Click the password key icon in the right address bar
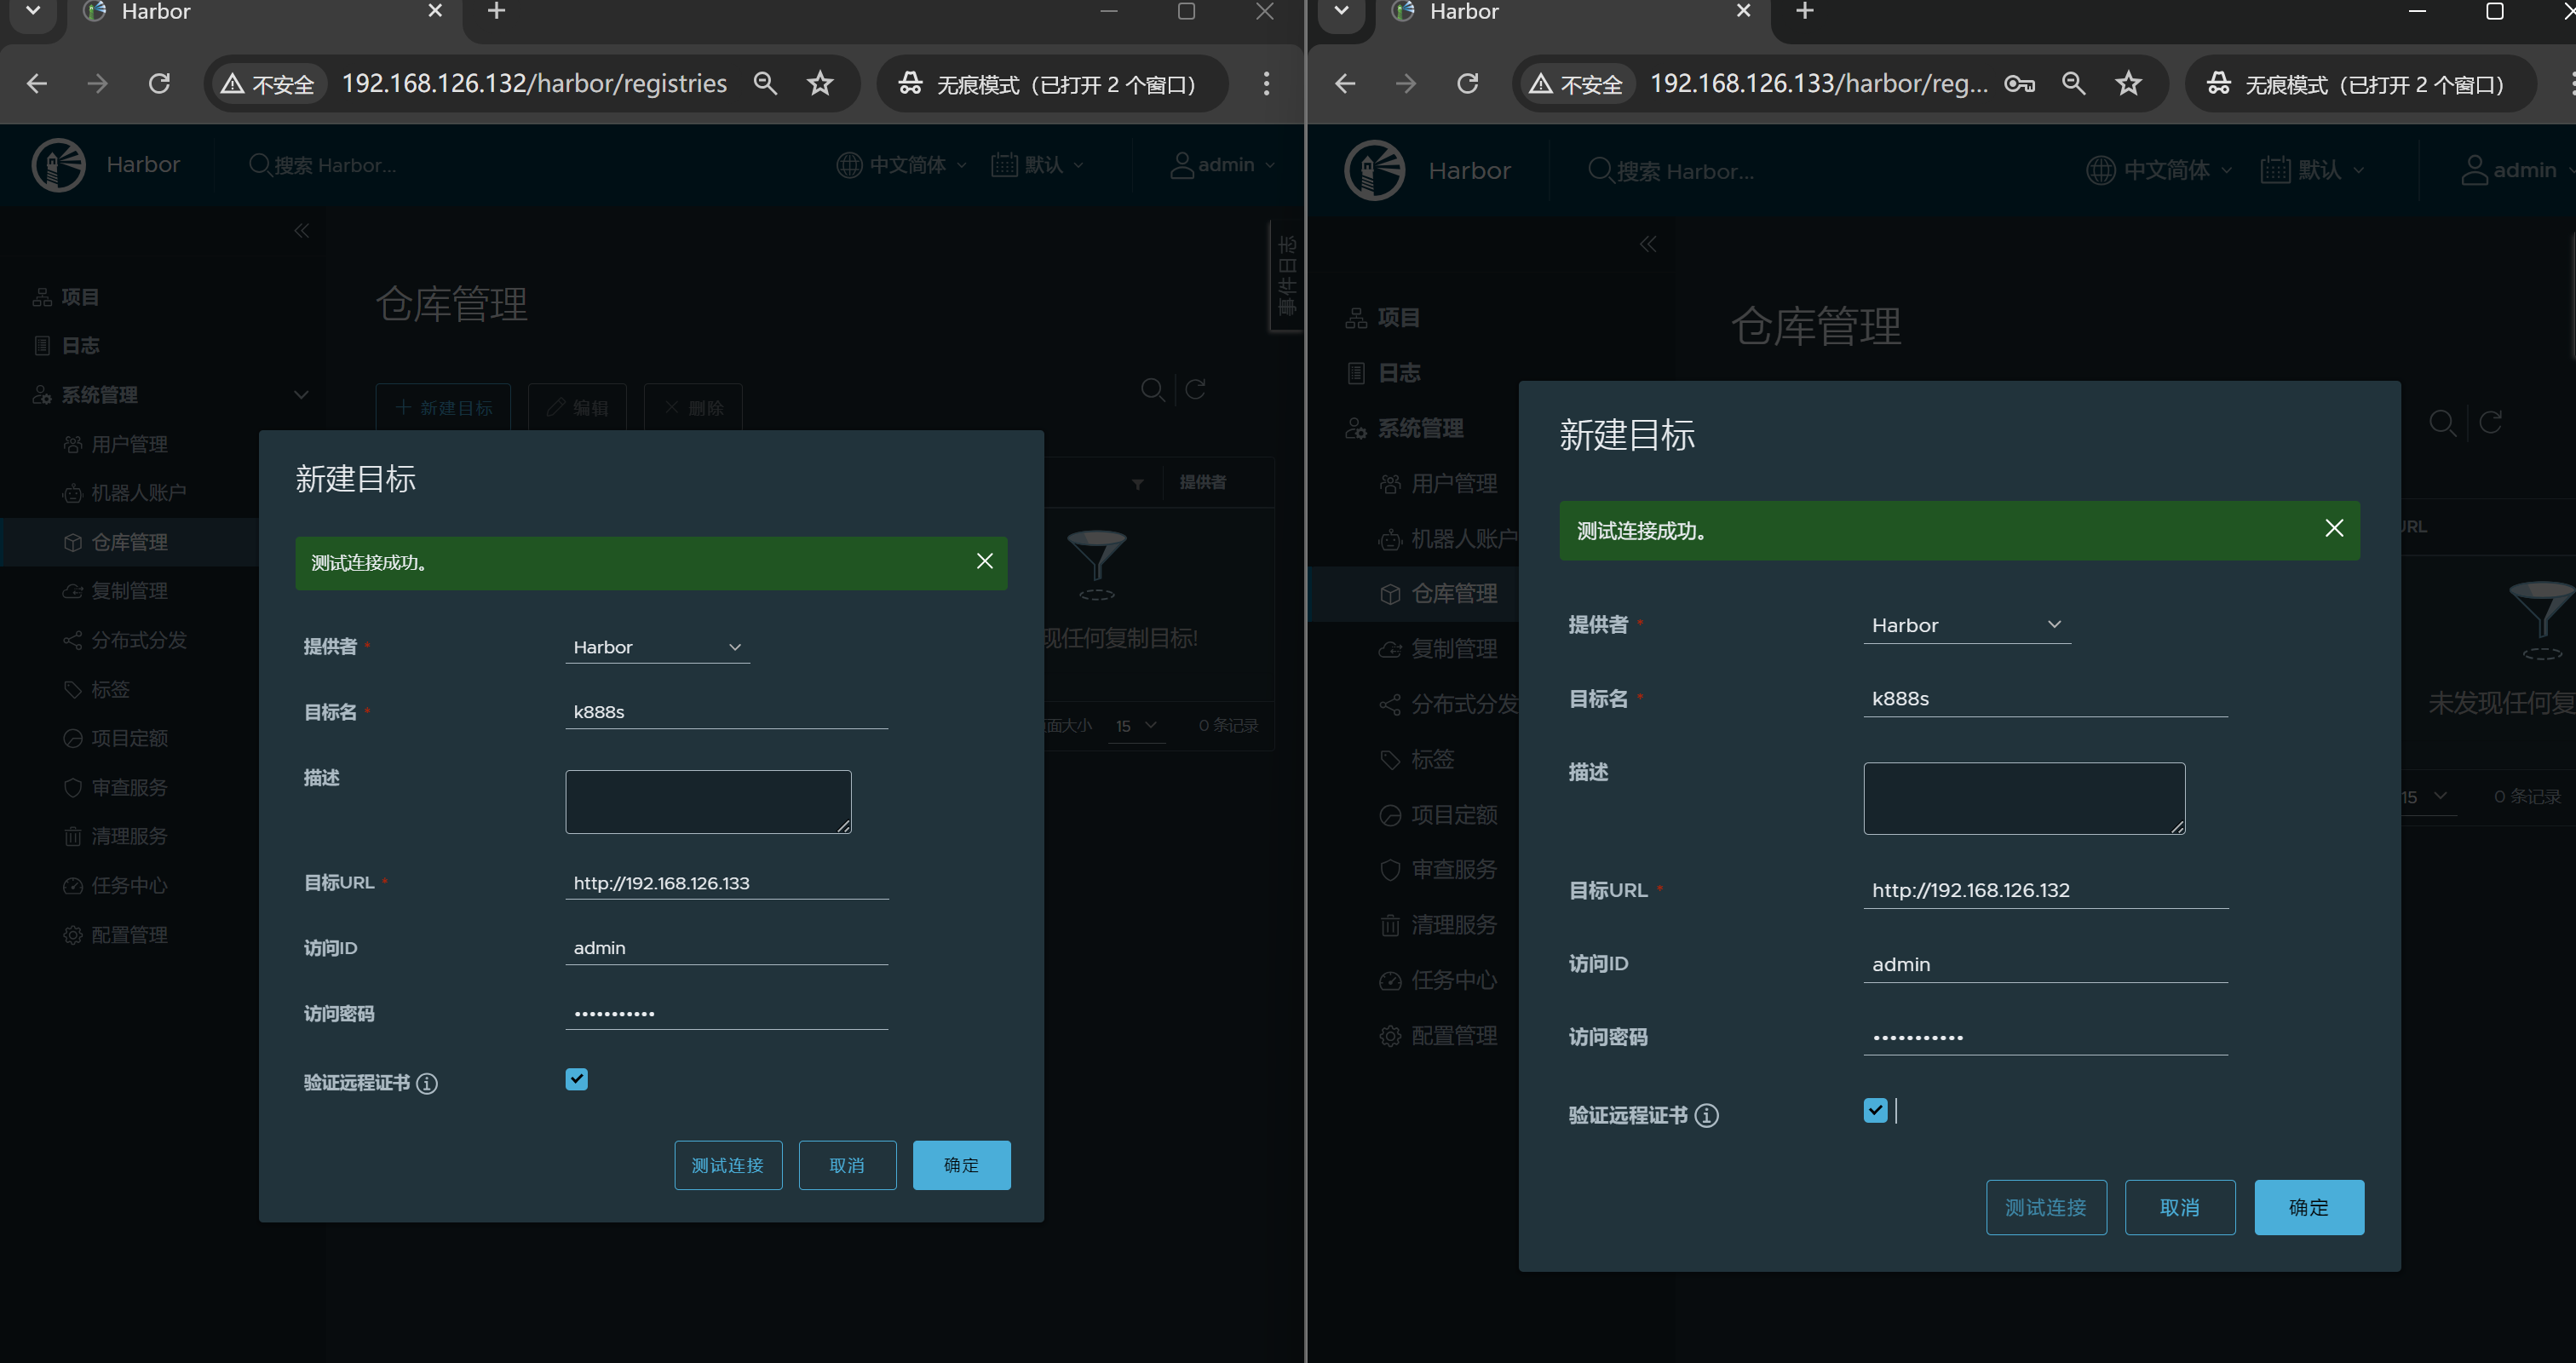The height and width of the screenshot is (1363, 2576). [2019, 84]
